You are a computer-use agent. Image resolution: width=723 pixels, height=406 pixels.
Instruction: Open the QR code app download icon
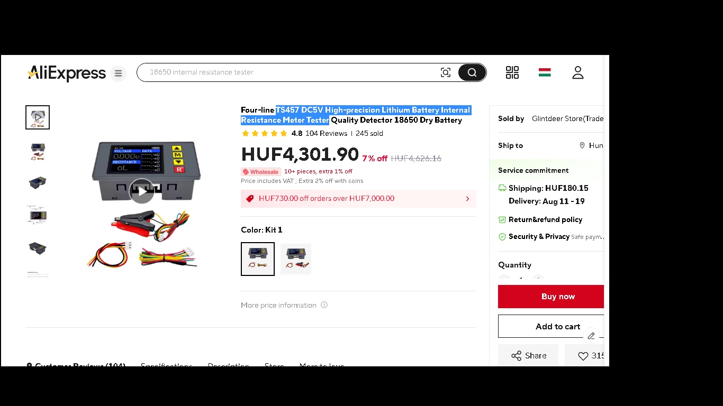(x=512, y=72)
